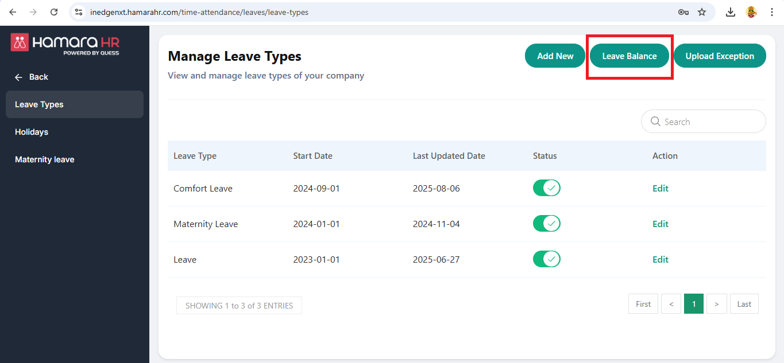784x363 pixels.
Task: Go to First page of pagination
Action: tap(643, 304)
